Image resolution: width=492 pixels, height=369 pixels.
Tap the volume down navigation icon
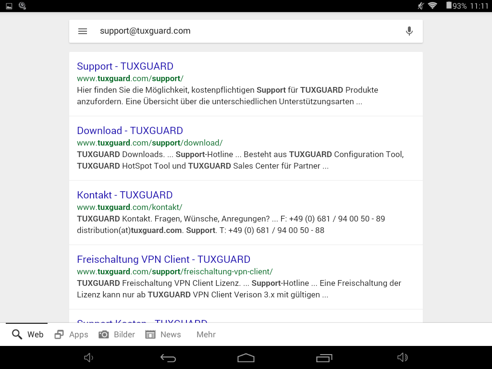[88, 357]
